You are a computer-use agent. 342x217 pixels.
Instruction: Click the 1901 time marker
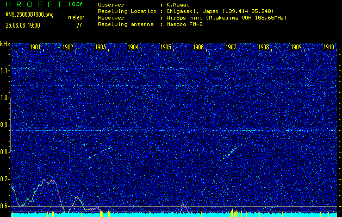[x=35, y=47]
